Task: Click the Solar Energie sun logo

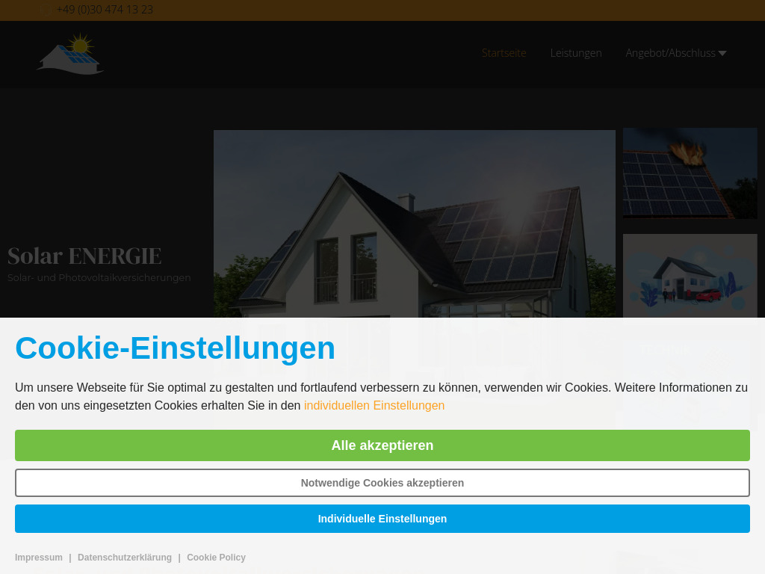Action: [x=69, y=53]
